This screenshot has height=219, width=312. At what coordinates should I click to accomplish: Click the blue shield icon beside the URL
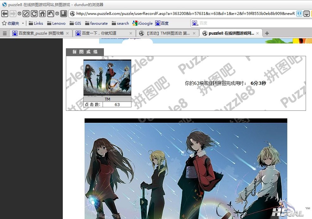pyautogui.click(x=299, y=14)
